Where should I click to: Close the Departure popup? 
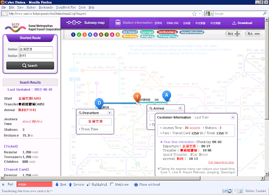coord(110,113)
